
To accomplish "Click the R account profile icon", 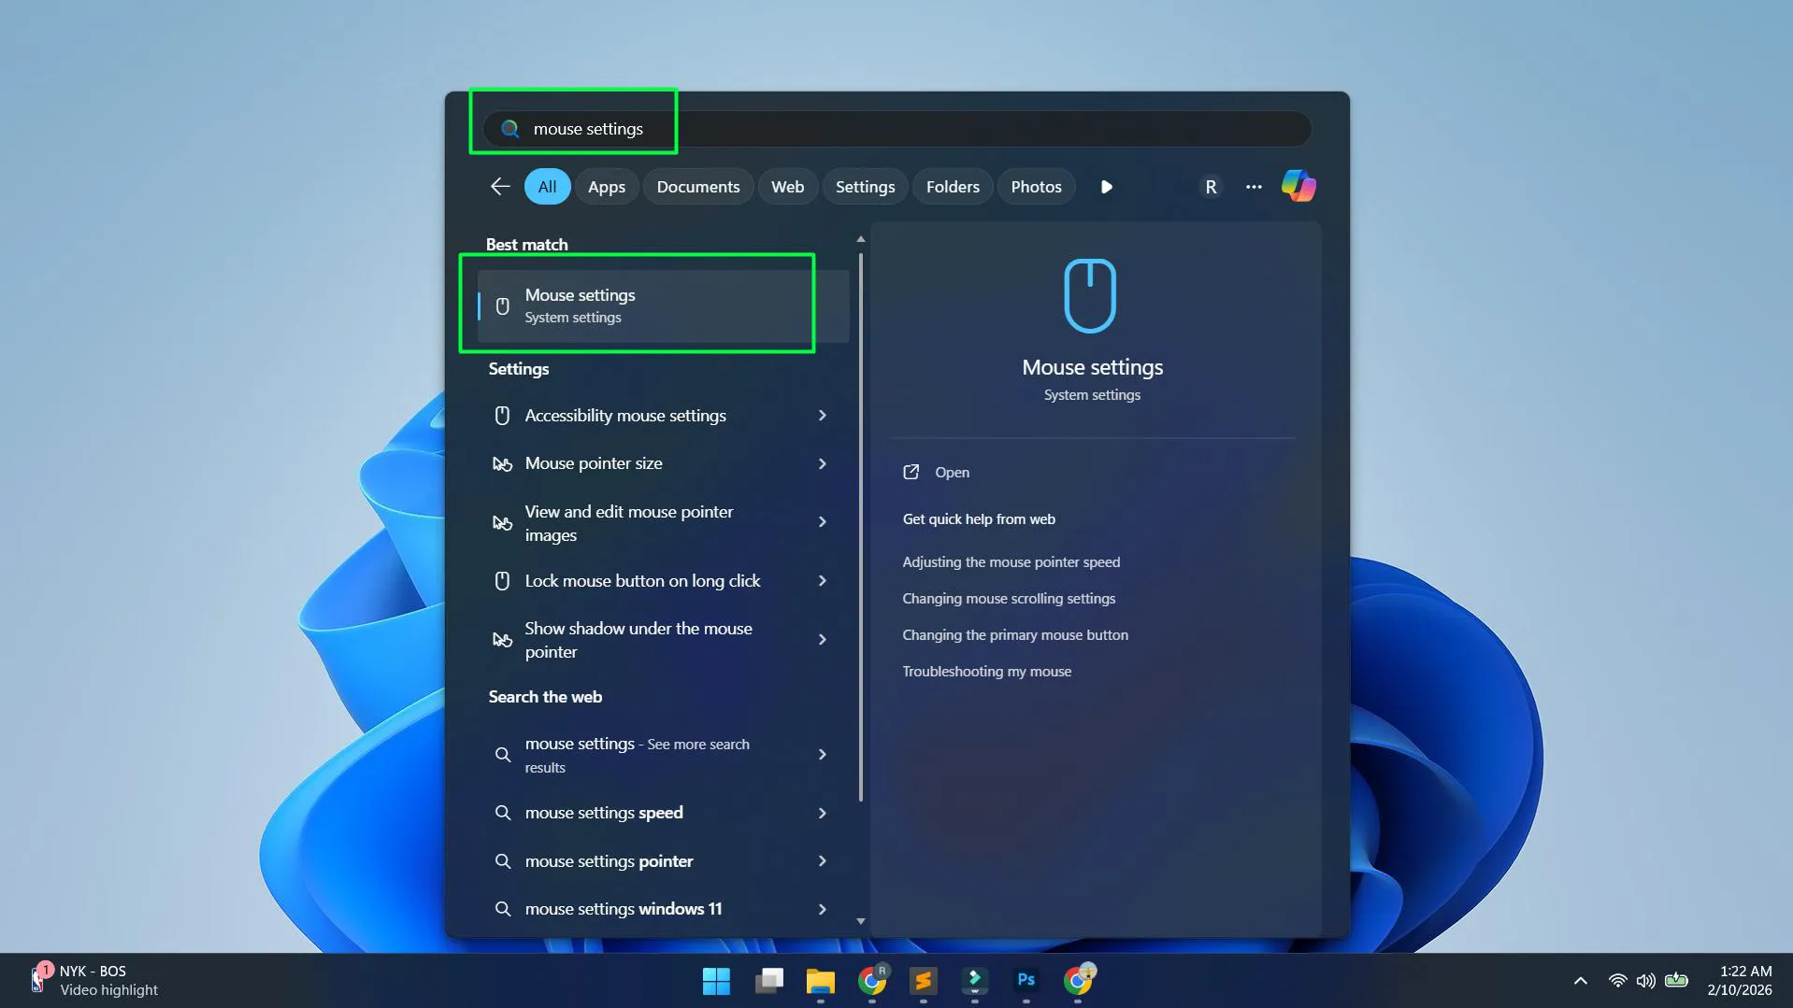I will pyautogui.click(x=1211, y=186).
